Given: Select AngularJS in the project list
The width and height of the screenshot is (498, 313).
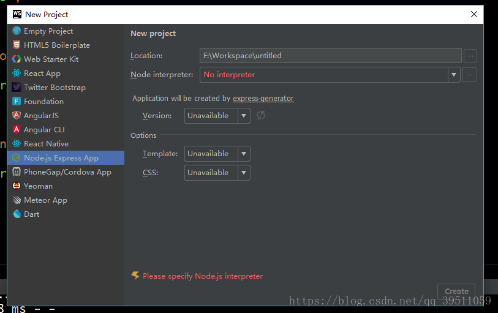Looking at the screenshot, I should (66, 116).
